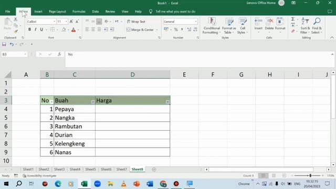Decrease the indent of the cells
Screen dimensions: 336x189
click(106, 29)
